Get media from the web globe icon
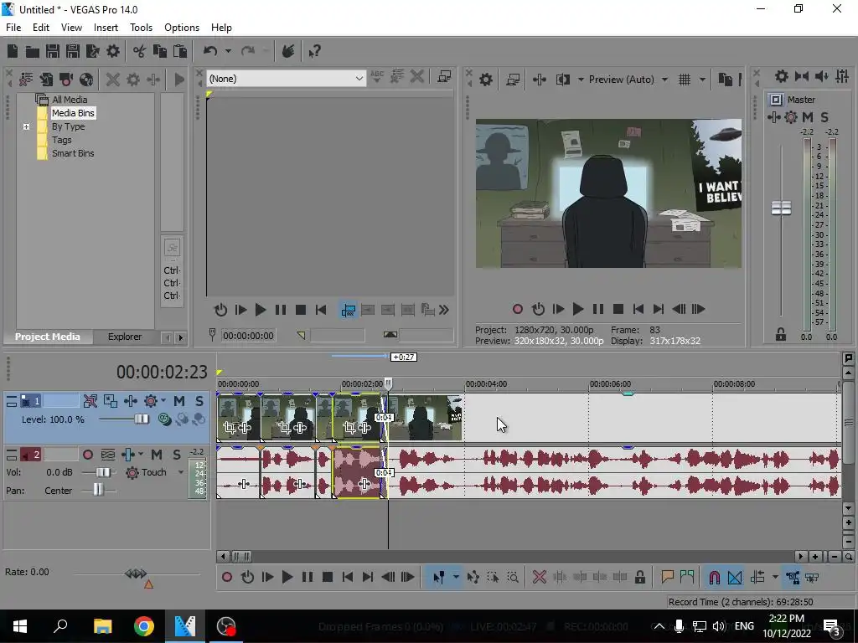This screenshot has height=643, width=858. (x=86, y=80)
